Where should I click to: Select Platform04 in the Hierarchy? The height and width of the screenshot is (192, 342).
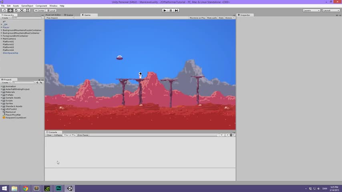(8, 50)
